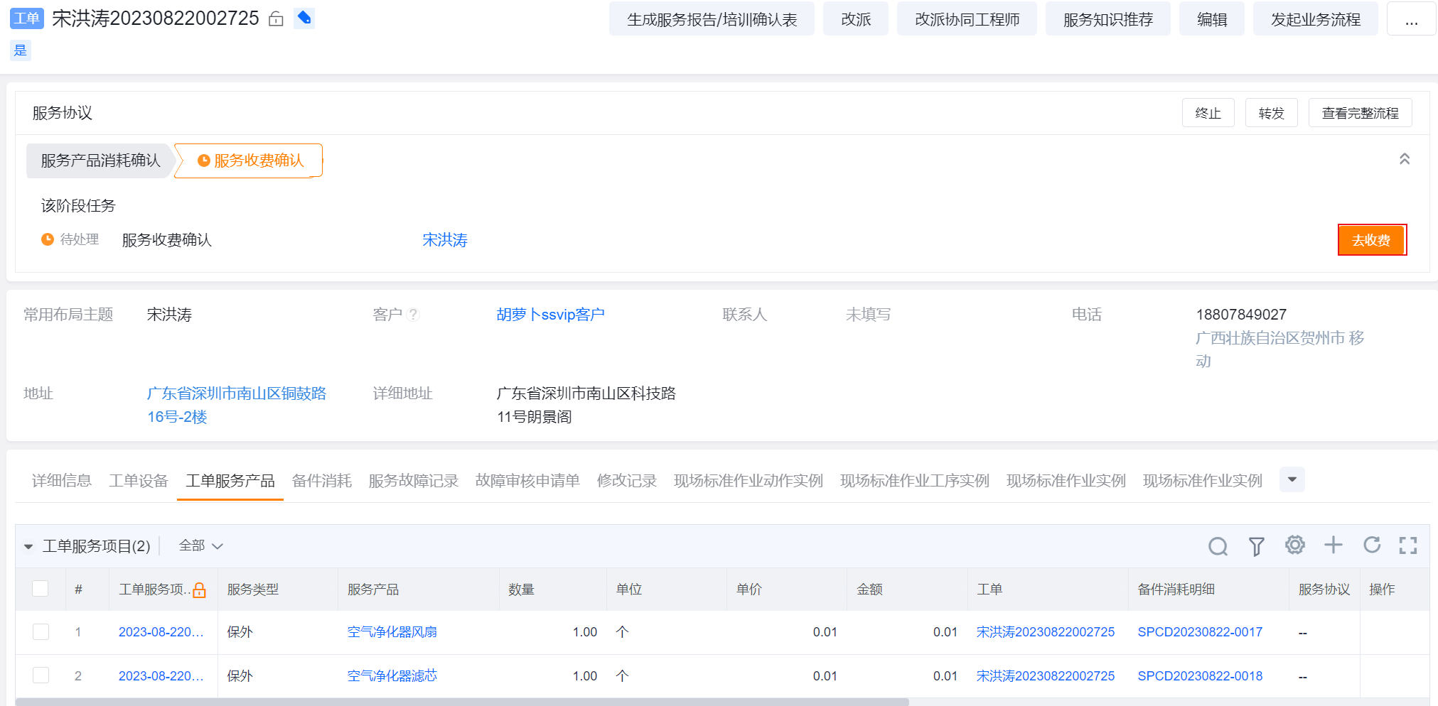This screenshot has width=1438, height=706.
Task: Collapse the 服务协议 stage panel
Action: click(1404, 159)
